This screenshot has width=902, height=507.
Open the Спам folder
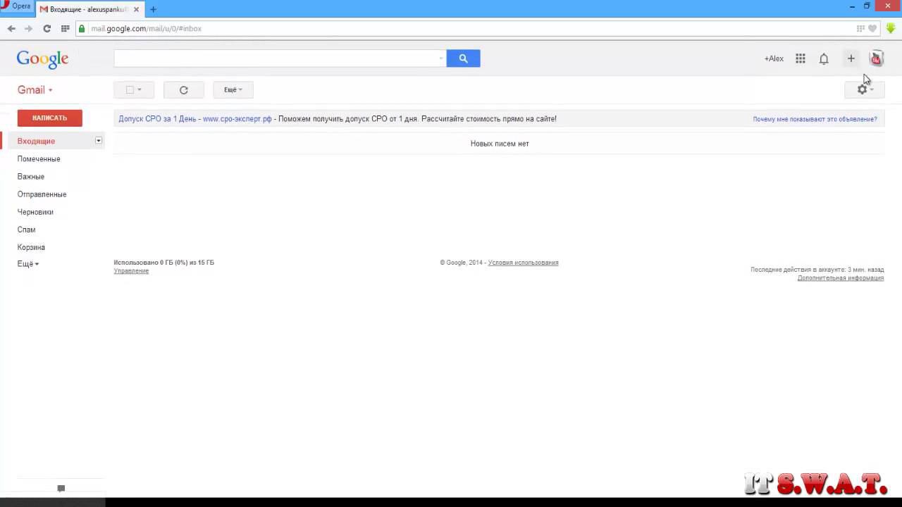pos(26,230)
